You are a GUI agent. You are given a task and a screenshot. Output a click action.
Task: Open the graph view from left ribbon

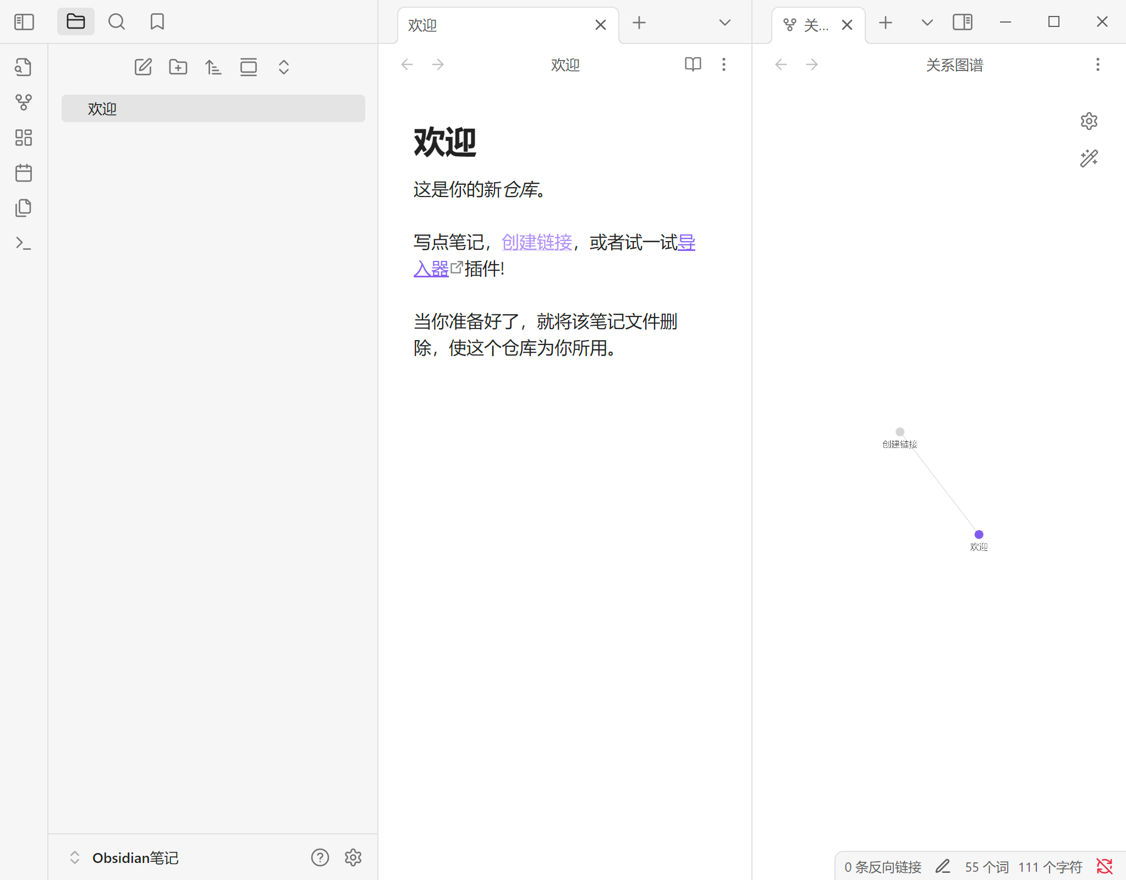click(23, 102)
